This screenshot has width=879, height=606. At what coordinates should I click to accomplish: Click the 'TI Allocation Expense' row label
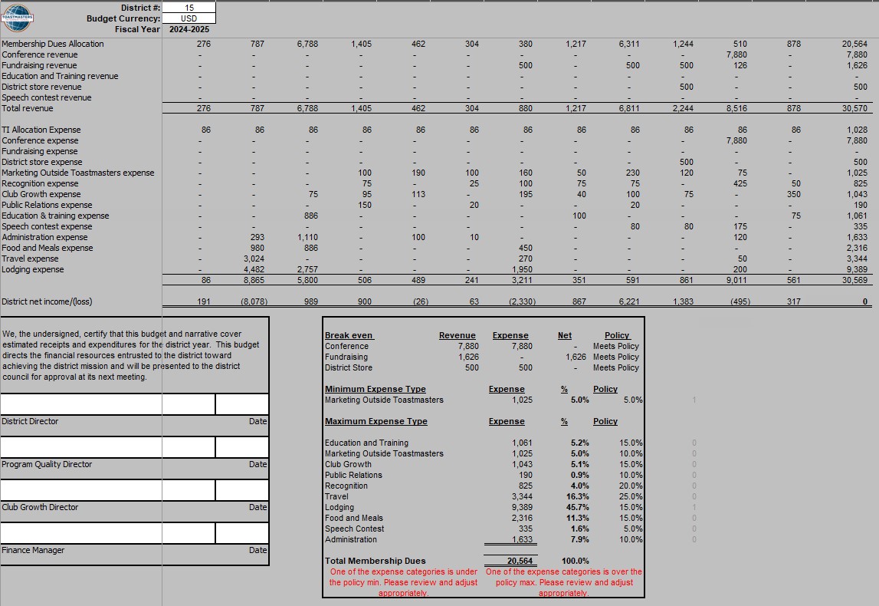coord(41,130)
